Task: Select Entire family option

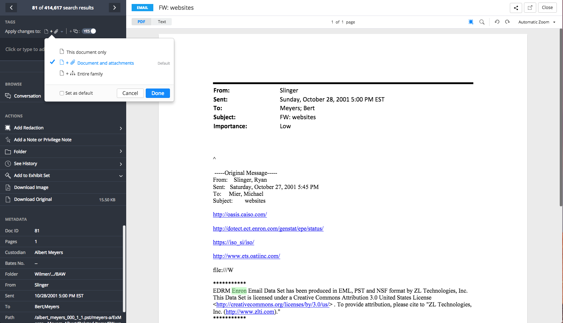Action: click(81, 74)
